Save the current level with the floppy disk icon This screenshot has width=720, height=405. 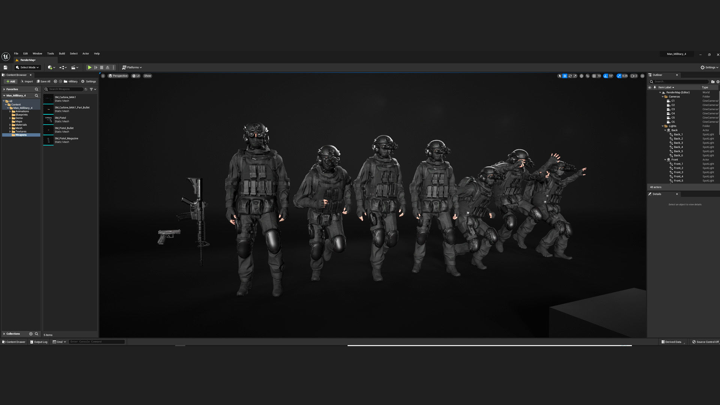click(5, 67)
